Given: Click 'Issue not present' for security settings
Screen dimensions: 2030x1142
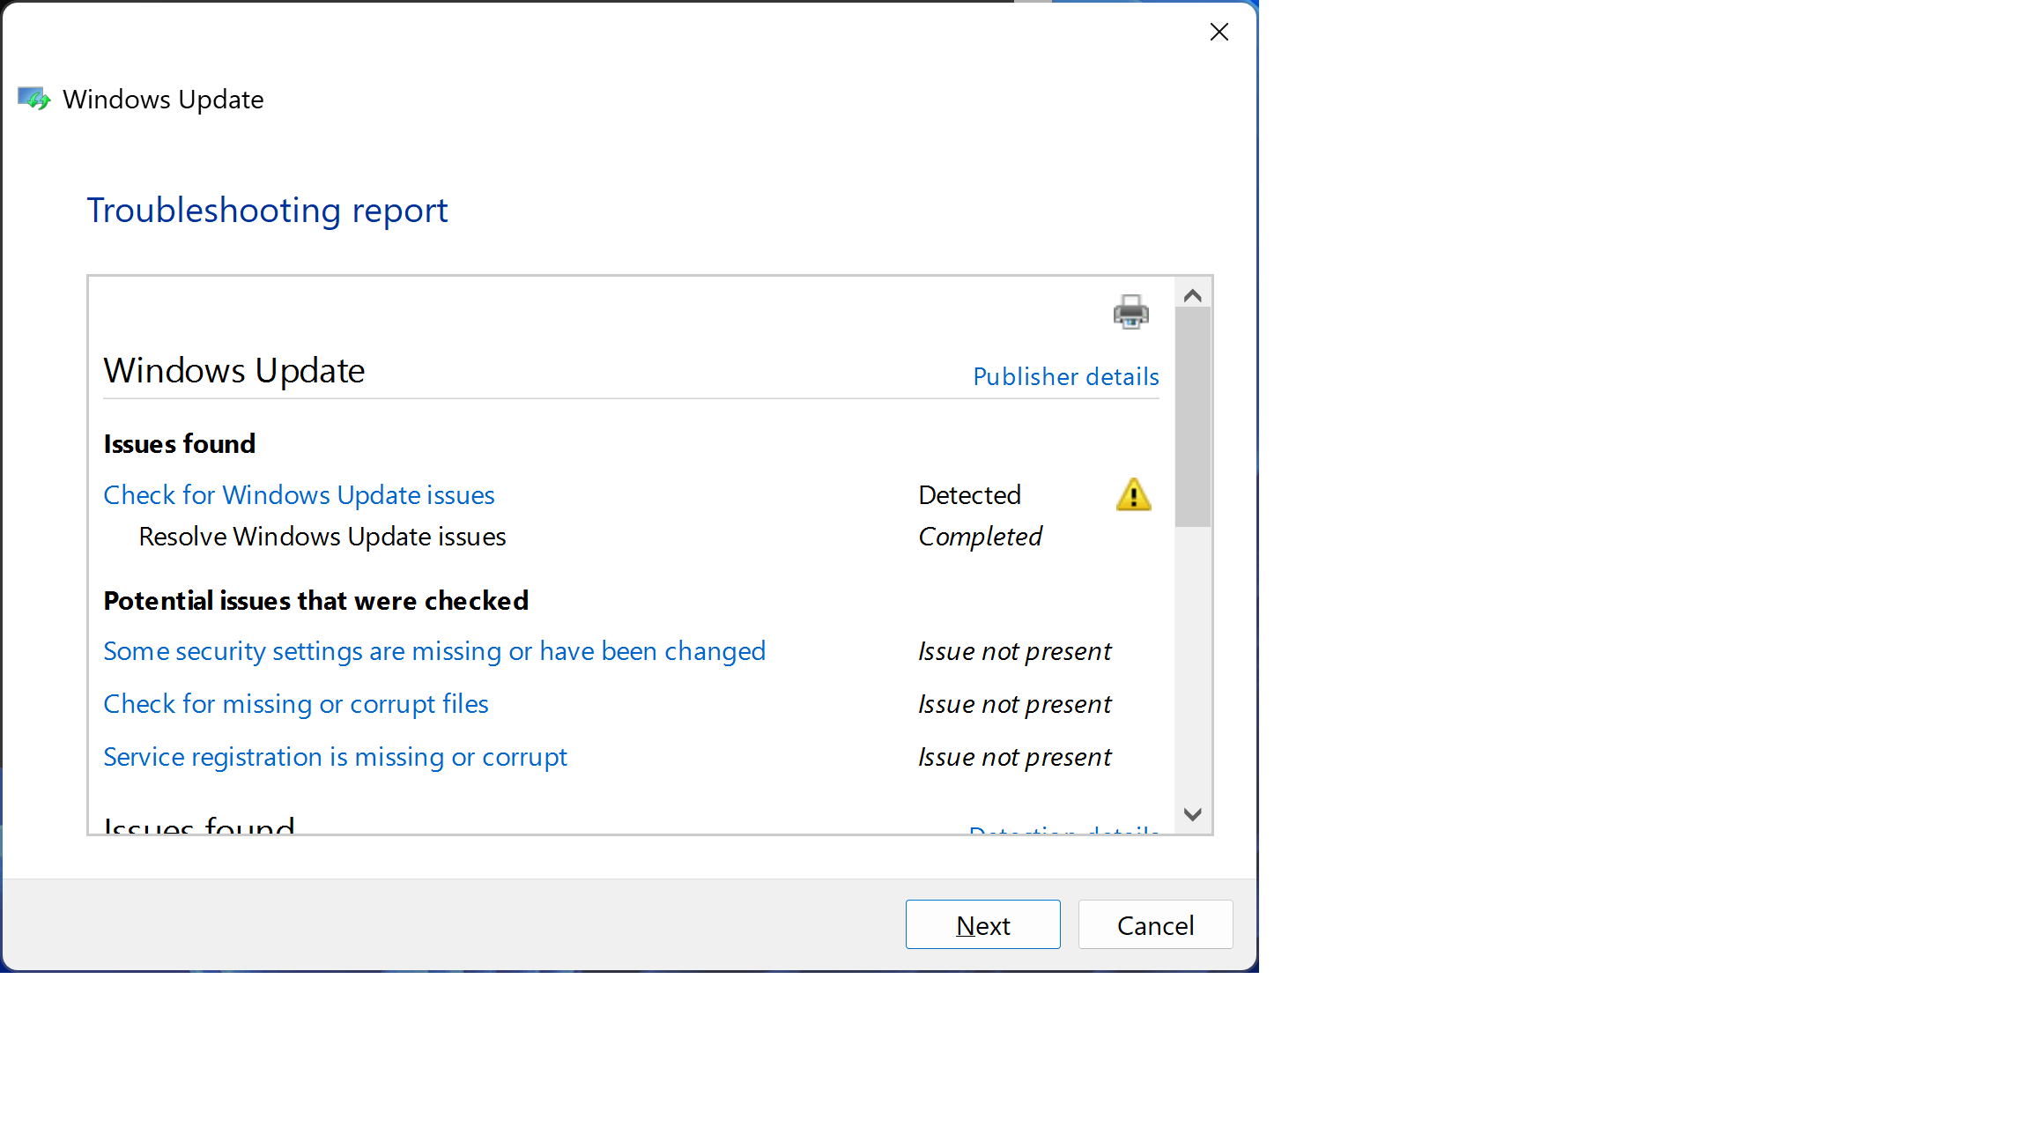Looking at the screenshot, I should click(x=1014, y=650).
